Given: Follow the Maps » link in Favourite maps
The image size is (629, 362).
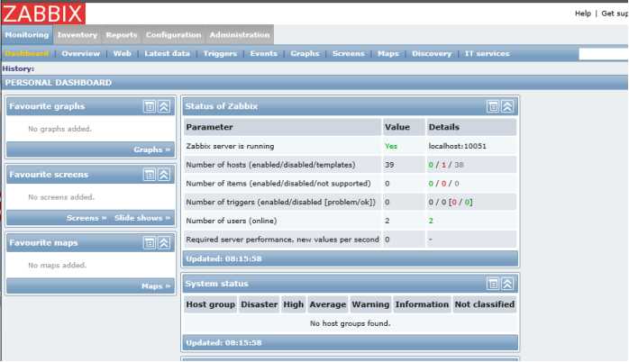Looking at the screenshot, I should tap(156, 286).
